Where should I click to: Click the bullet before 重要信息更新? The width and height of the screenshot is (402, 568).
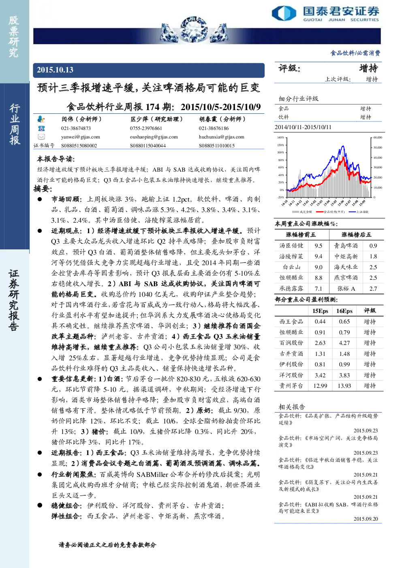click(x=40, y=379)
